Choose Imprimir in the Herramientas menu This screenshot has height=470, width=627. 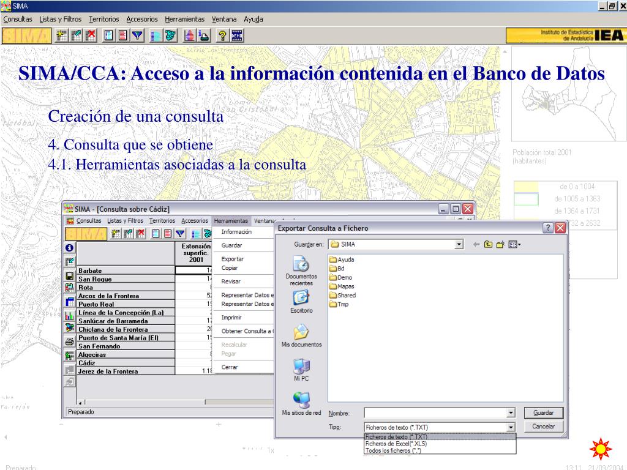[x=231, y=318]
